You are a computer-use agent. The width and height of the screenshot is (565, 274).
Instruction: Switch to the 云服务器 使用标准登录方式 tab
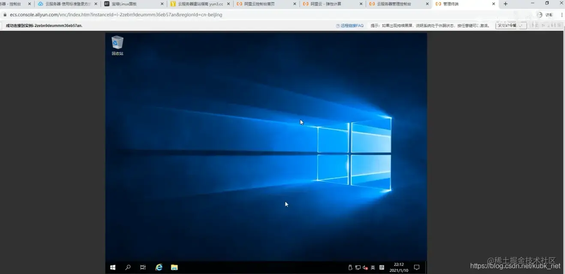point(68,4)
